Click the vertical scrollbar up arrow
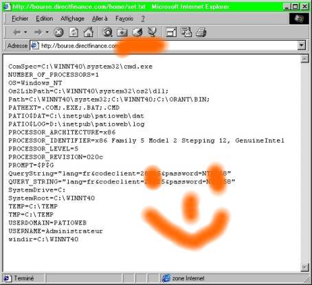Viewport: 312px width, 285px height. 304,59
